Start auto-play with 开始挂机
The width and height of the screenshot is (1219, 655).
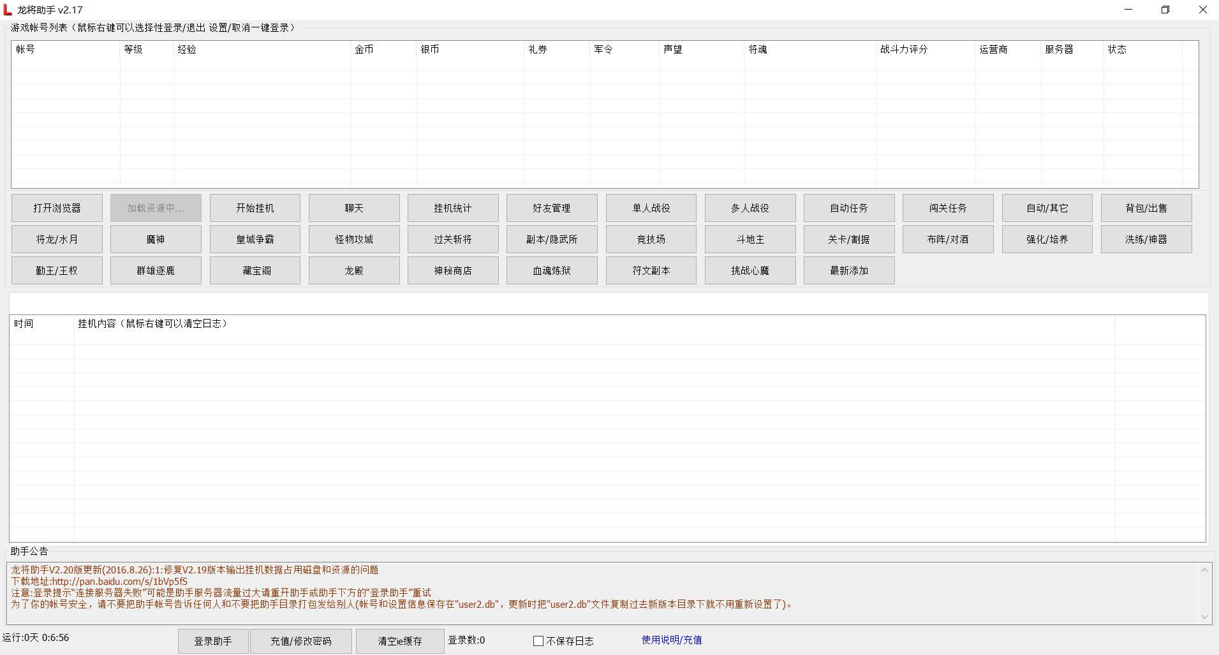tap(255, 208)
